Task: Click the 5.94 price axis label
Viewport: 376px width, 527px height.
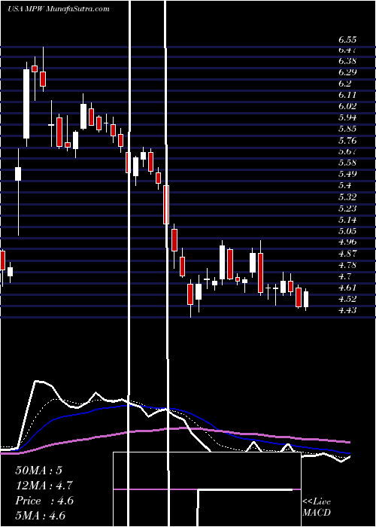Action: tap(347, 117)
